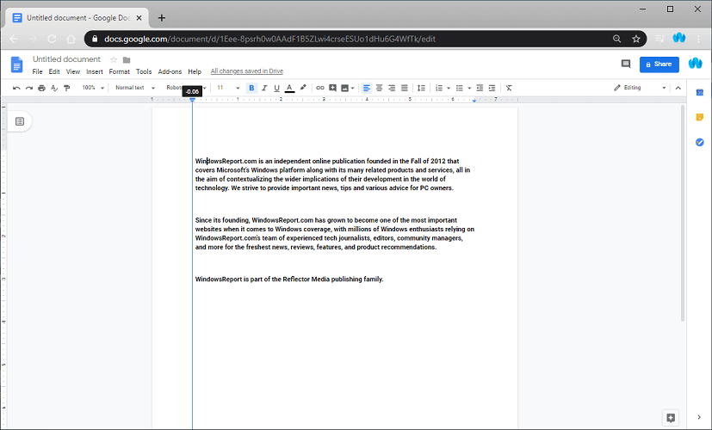Print the document with the printer icon
Screen dimensions: 712x430
coord(42,88)
